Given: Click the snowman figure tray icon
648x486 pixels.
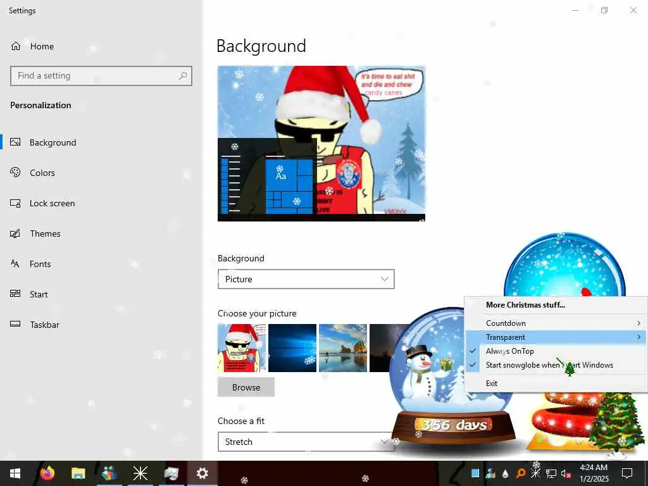Looking at the screenshot, I should 490,473.
